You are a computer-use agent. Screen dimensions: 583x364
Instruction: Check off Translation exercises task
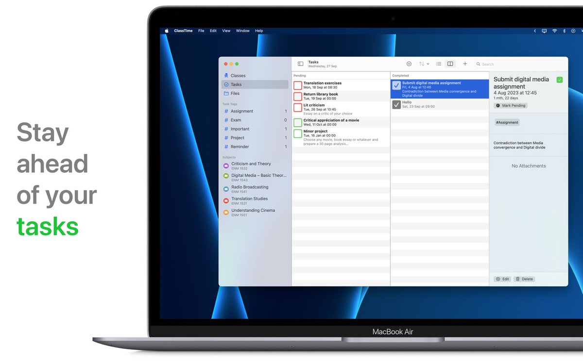coord(298,85)
